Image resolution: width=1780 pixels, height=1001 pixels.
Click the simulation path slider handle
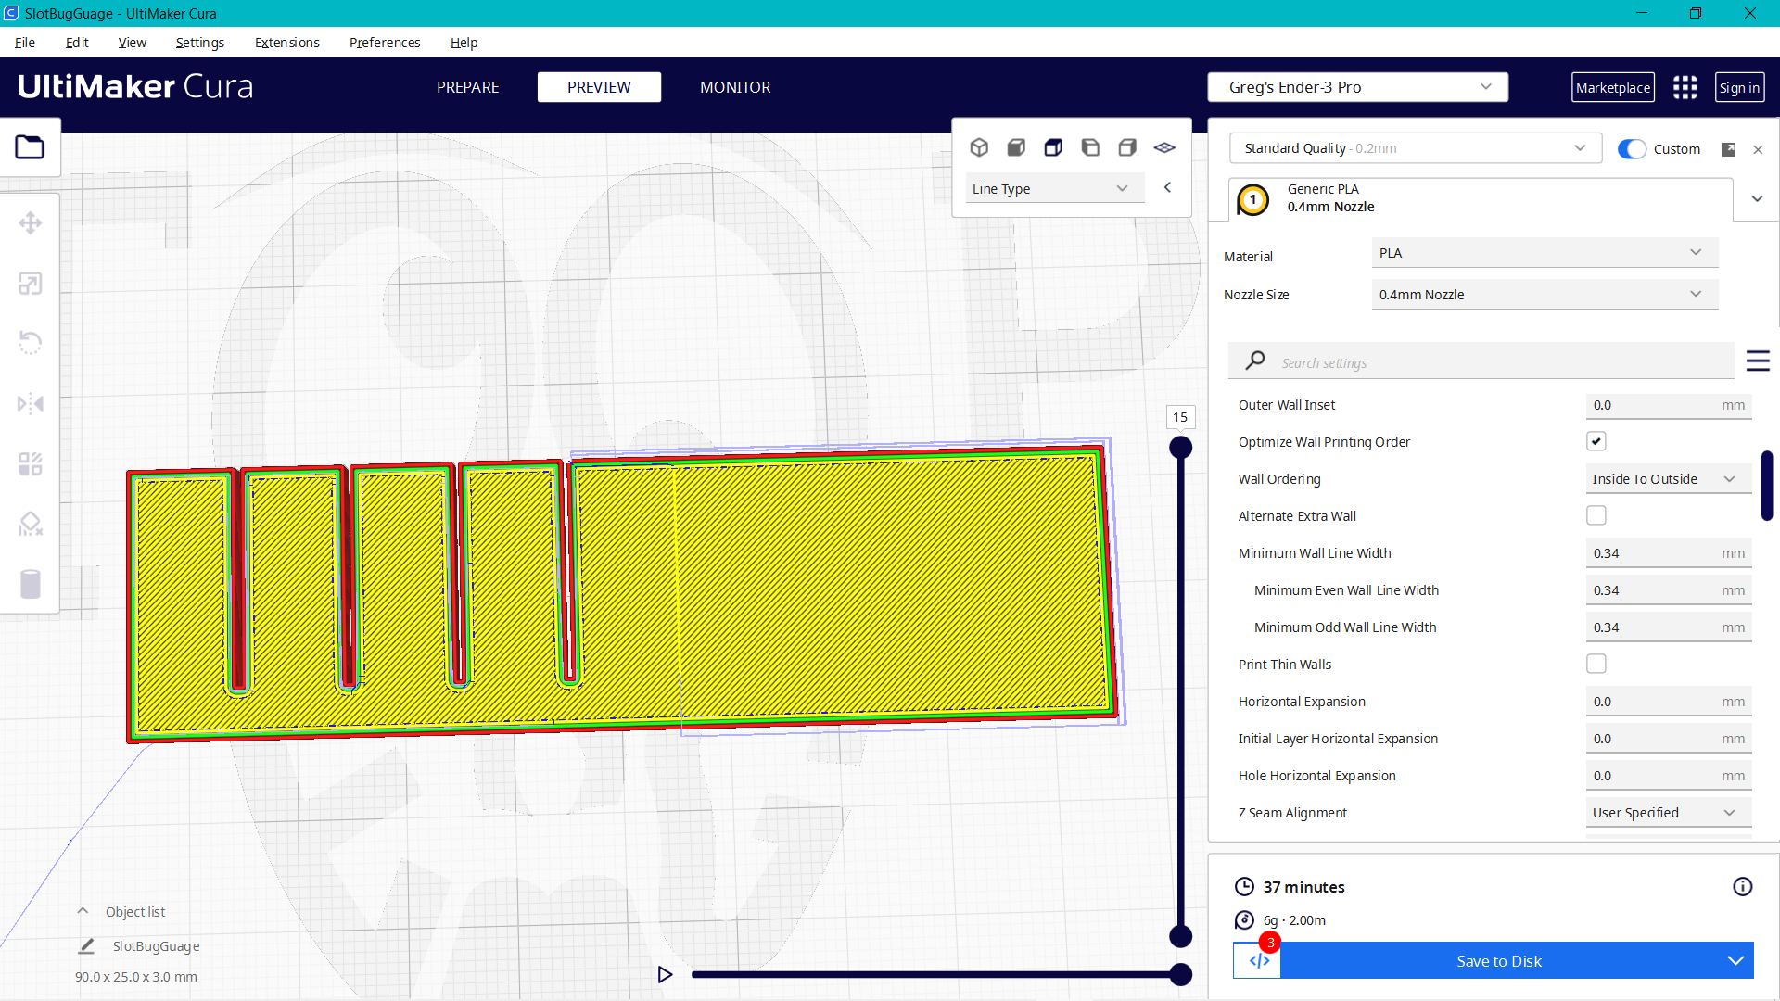[1180, 974]
